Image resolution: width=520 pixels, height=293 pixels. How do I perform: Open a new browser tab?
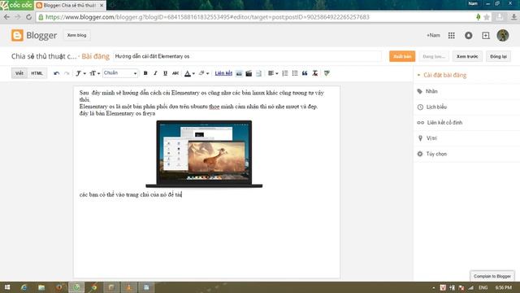[112, 6]
